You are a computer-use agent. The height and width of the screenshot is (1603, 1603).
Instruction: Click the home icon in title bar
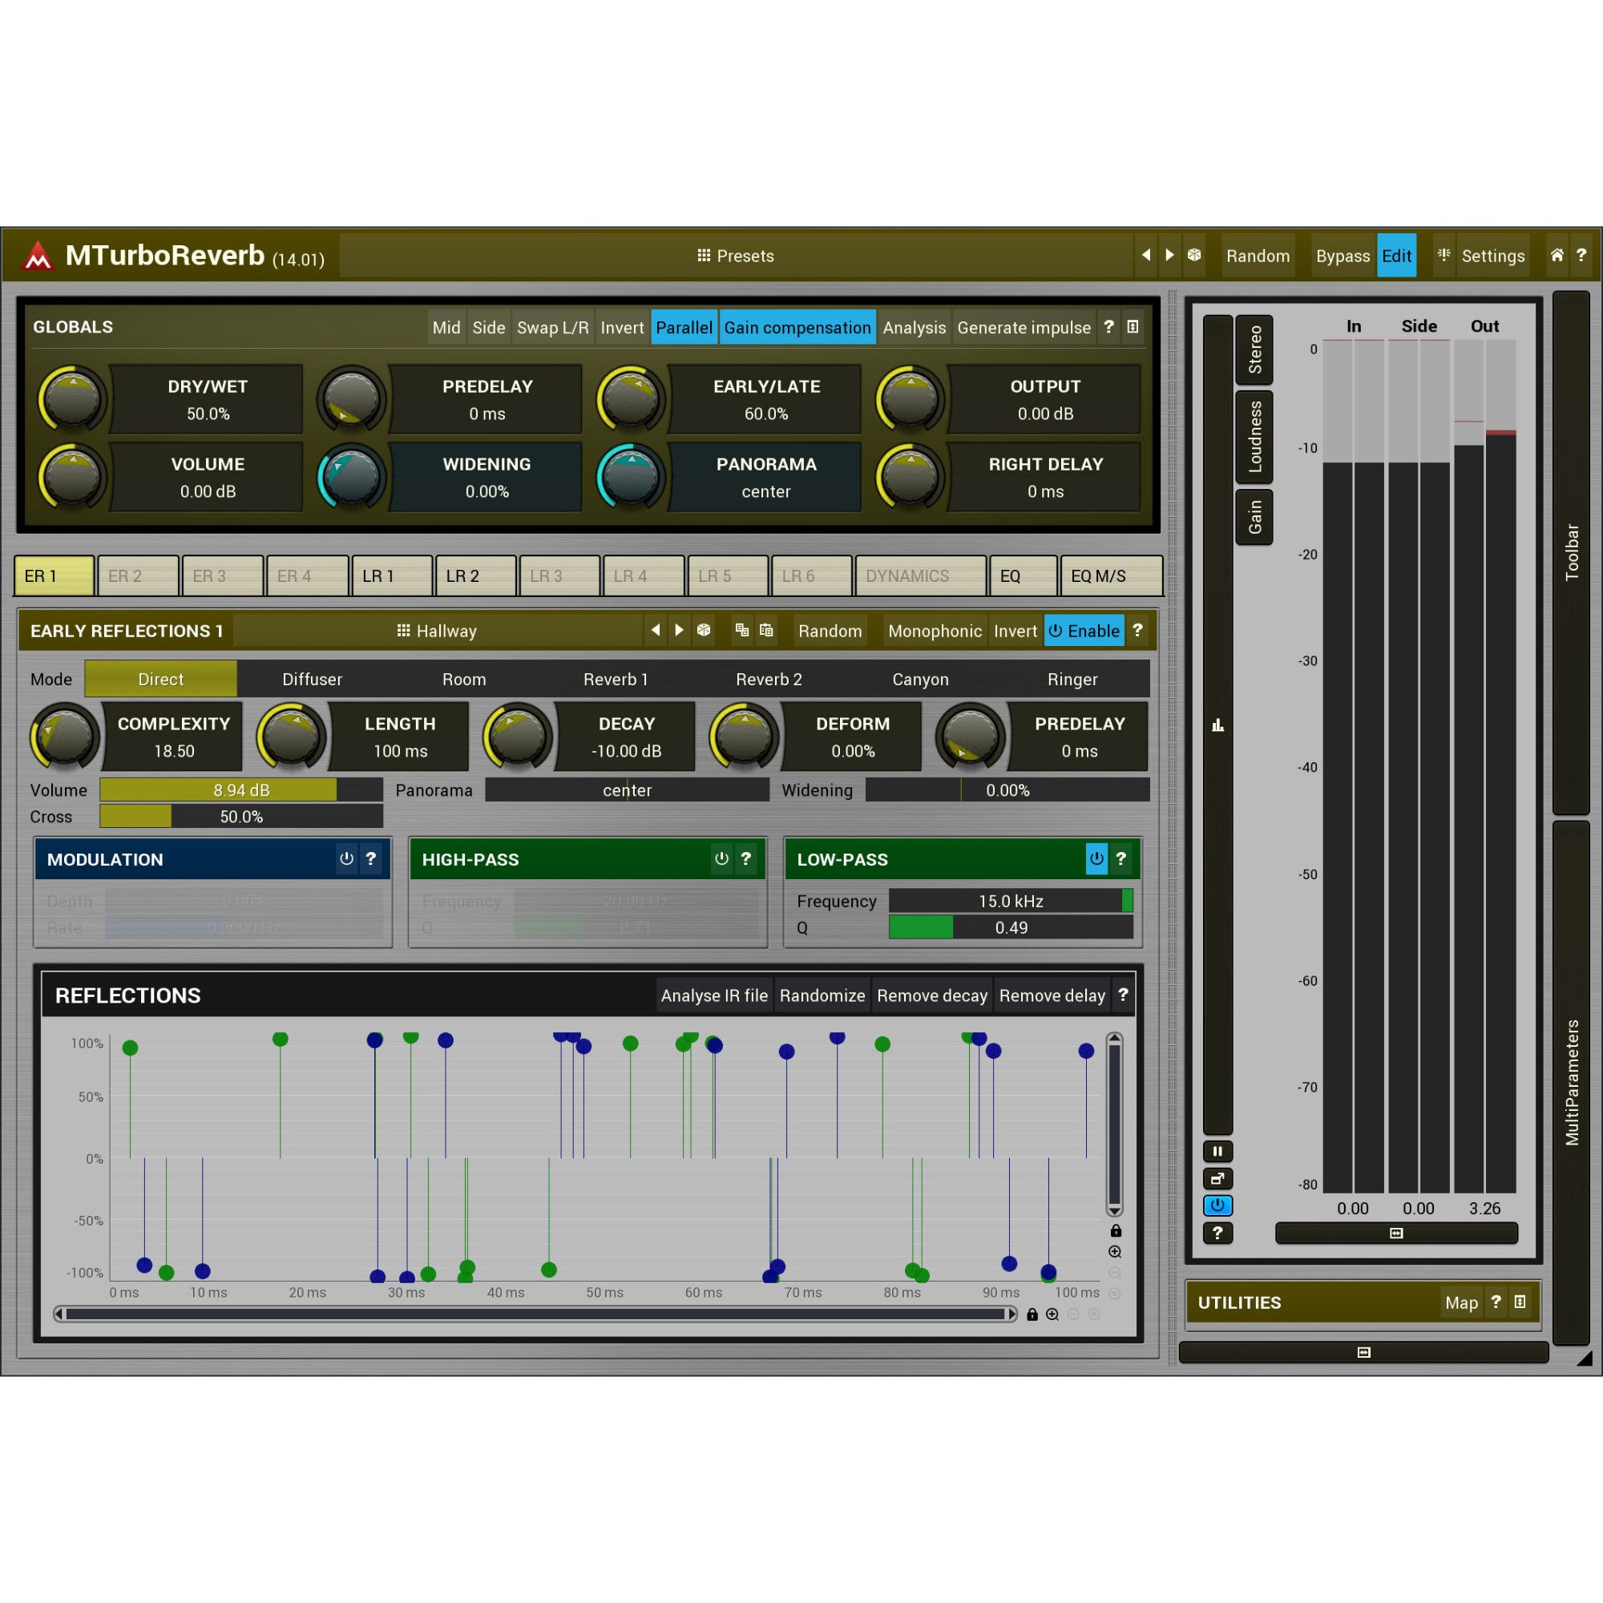pos(1557,256)
